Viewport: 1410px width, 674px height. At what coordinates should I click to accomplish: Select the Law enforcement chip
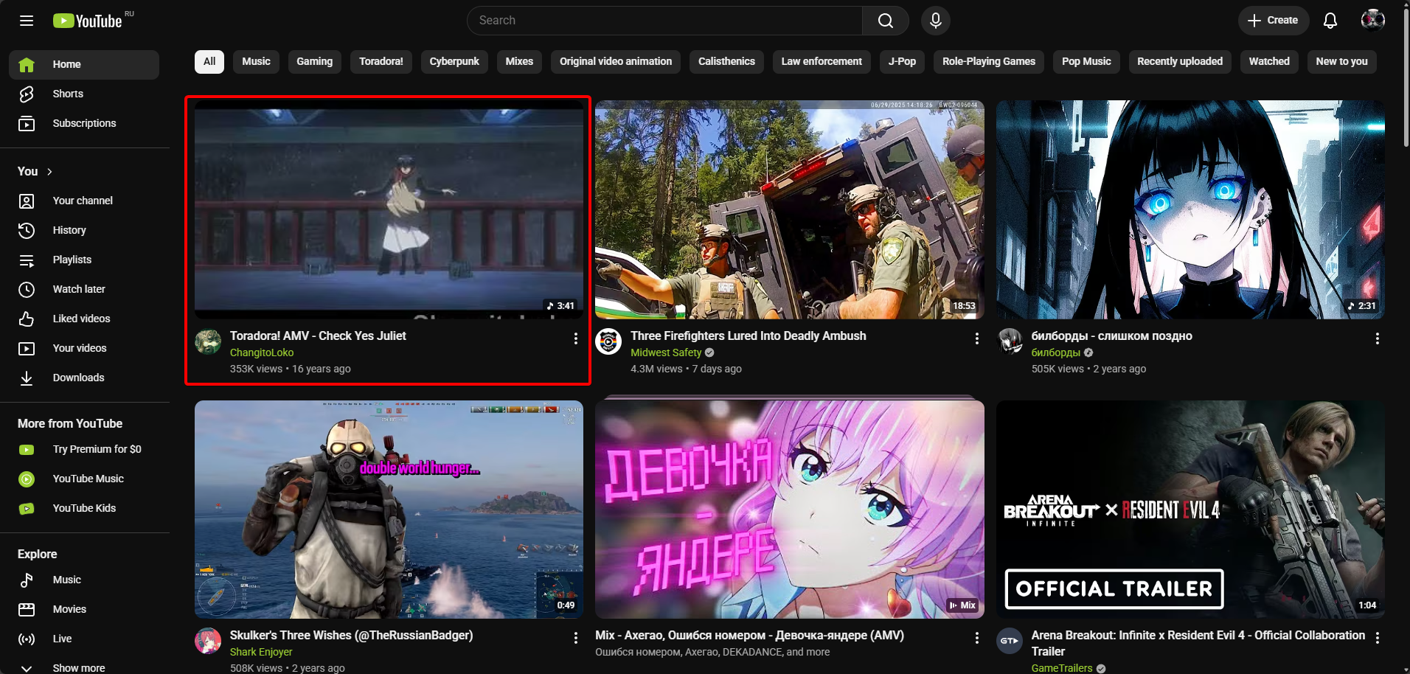(822, 62)
